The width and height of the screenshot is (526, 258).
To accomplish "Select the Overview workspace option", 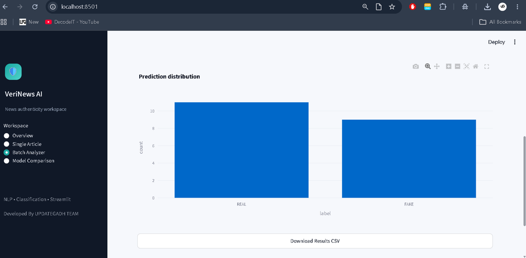I will (x=18, y=136).
